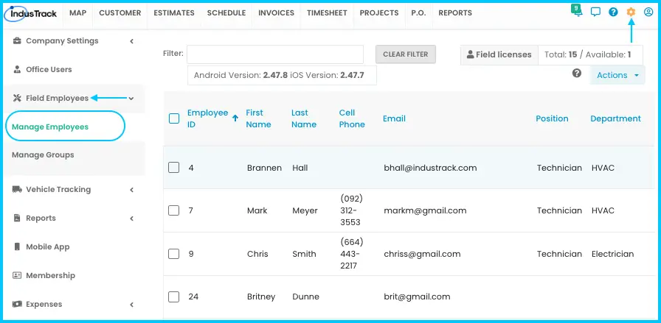Expand Company Settings chevron
This screenshot has width=661, height=323.
132,41
